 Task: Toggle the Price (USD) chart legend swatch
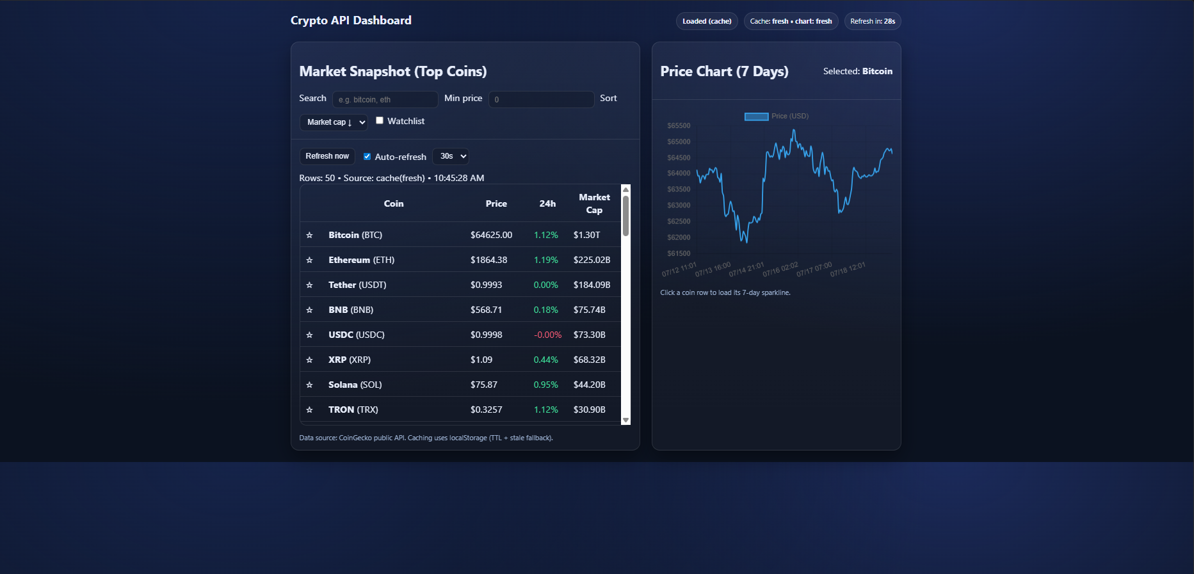click(756, 116)
